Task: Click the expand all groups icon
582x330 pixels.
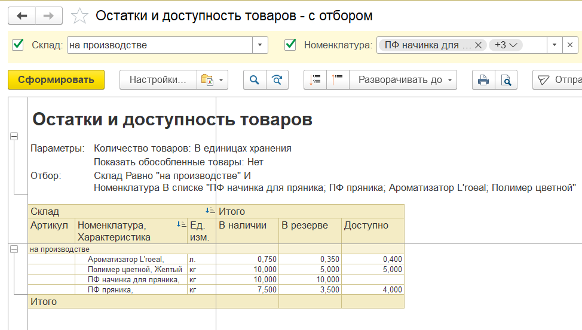Action: point(315,80)
